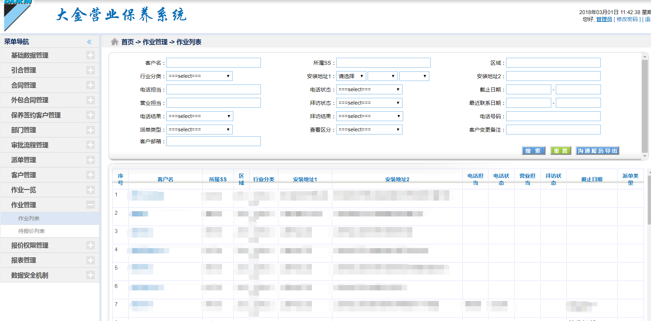
Task: Open 拜访状态 dropdown
Action: (x=369, y=103)
